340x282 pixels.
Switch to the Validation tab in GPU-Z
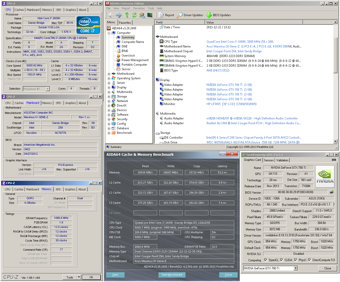[x=282, y=160]
